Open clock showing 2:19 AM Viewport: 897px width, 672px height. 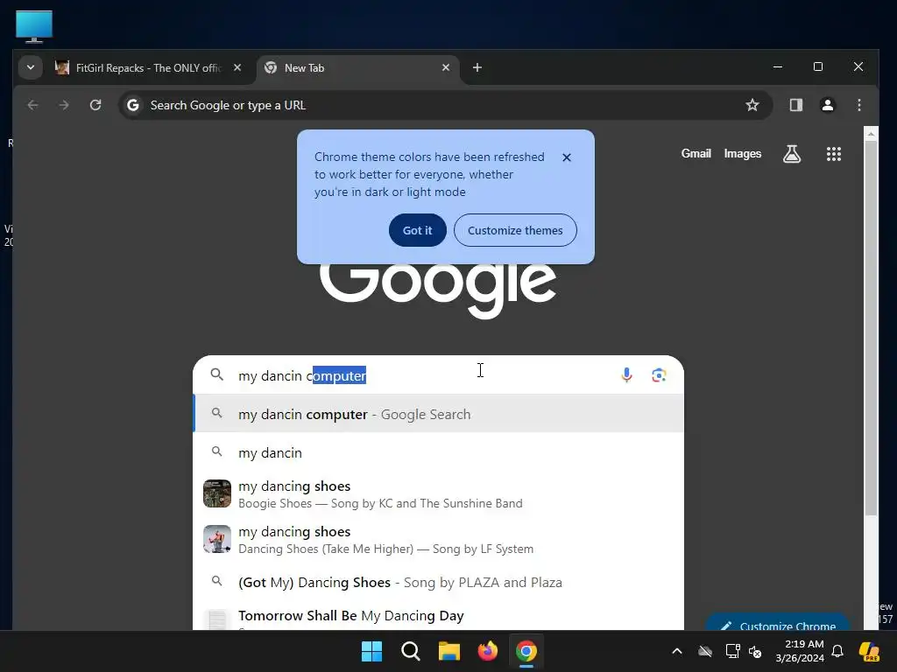click(x=800, y=651)
